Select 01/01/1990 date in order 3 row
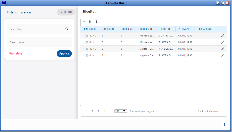Screen dimensions: 232x132 click(185, 49)
